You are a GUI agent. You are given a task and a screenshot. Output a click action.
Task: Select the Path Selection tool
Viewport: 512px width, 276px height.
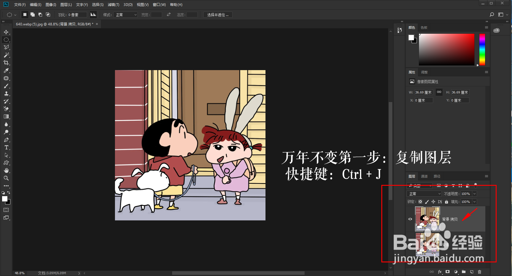[x=6, y=155]
